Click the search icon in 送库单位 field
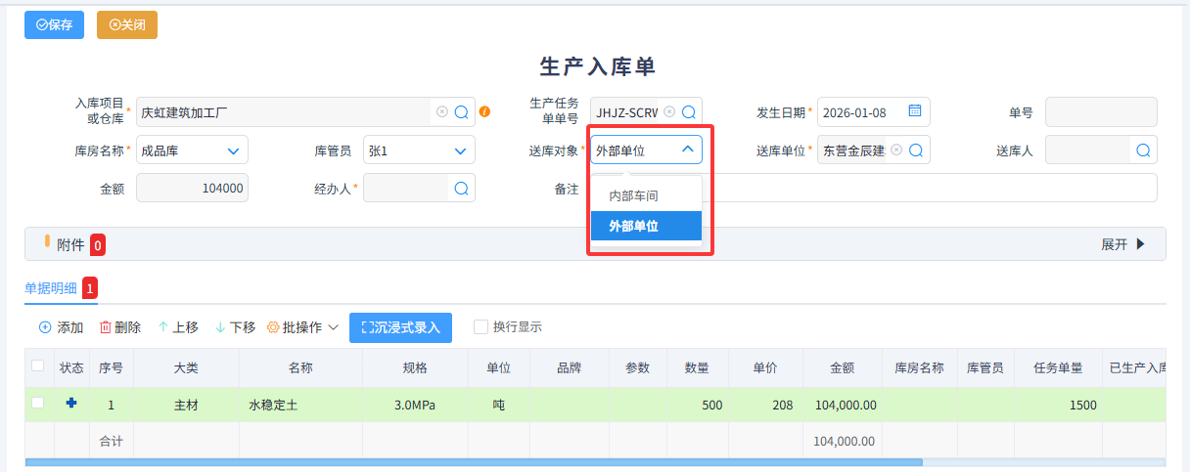Viewport: 1190px width, 472px height. [916, 150]
